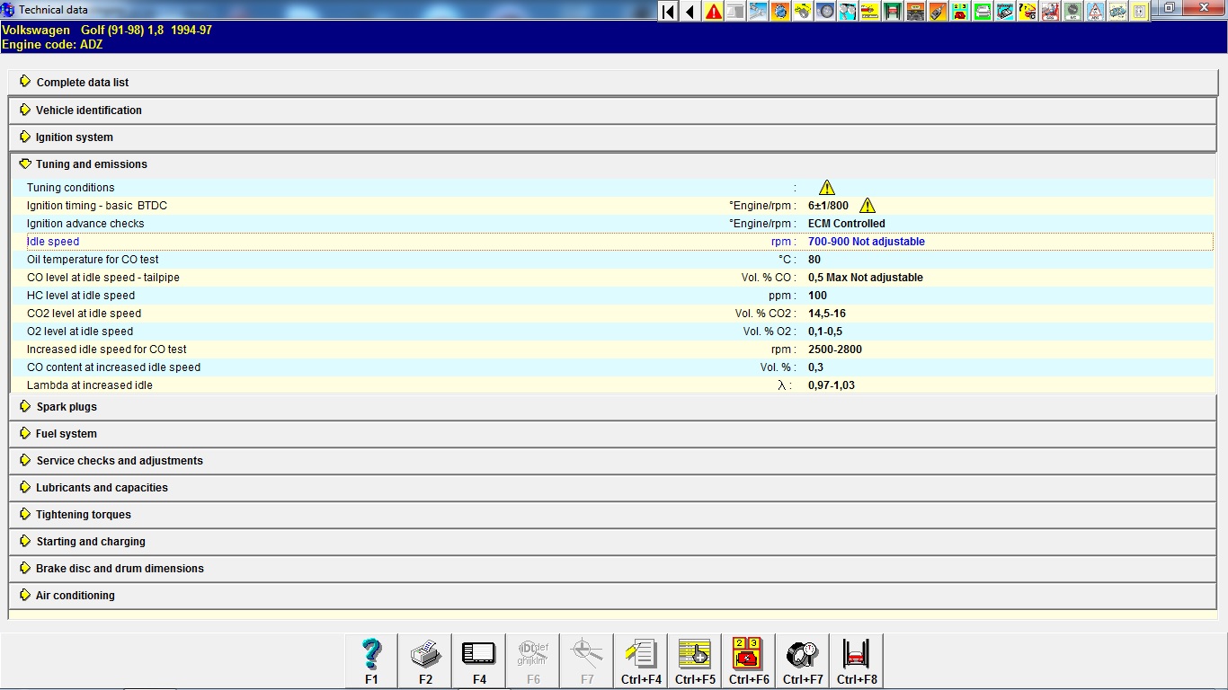1228x690 pixels.
Task: Select the Ctrl+F8 vehicle lift icon
Action: coord(857,660)
